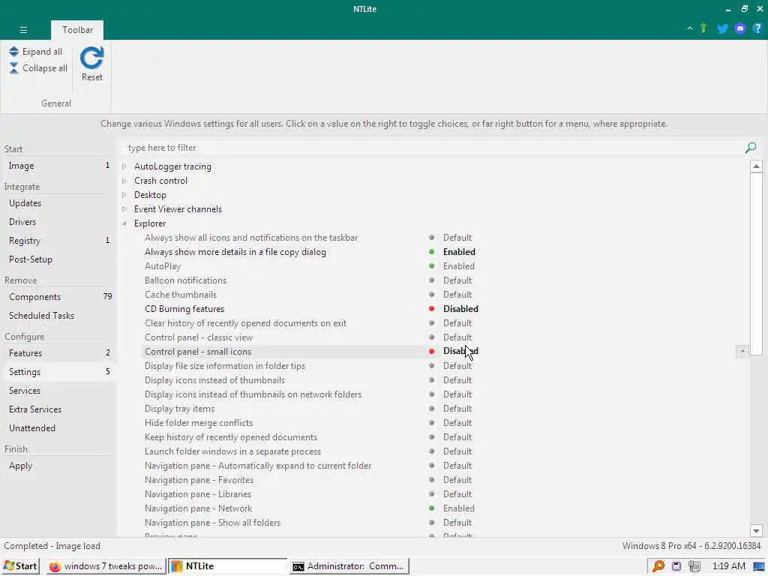The height and width of the screenshot is (576, 768).
Task: Click the Reset circular arrow icon
Action: 92,58
